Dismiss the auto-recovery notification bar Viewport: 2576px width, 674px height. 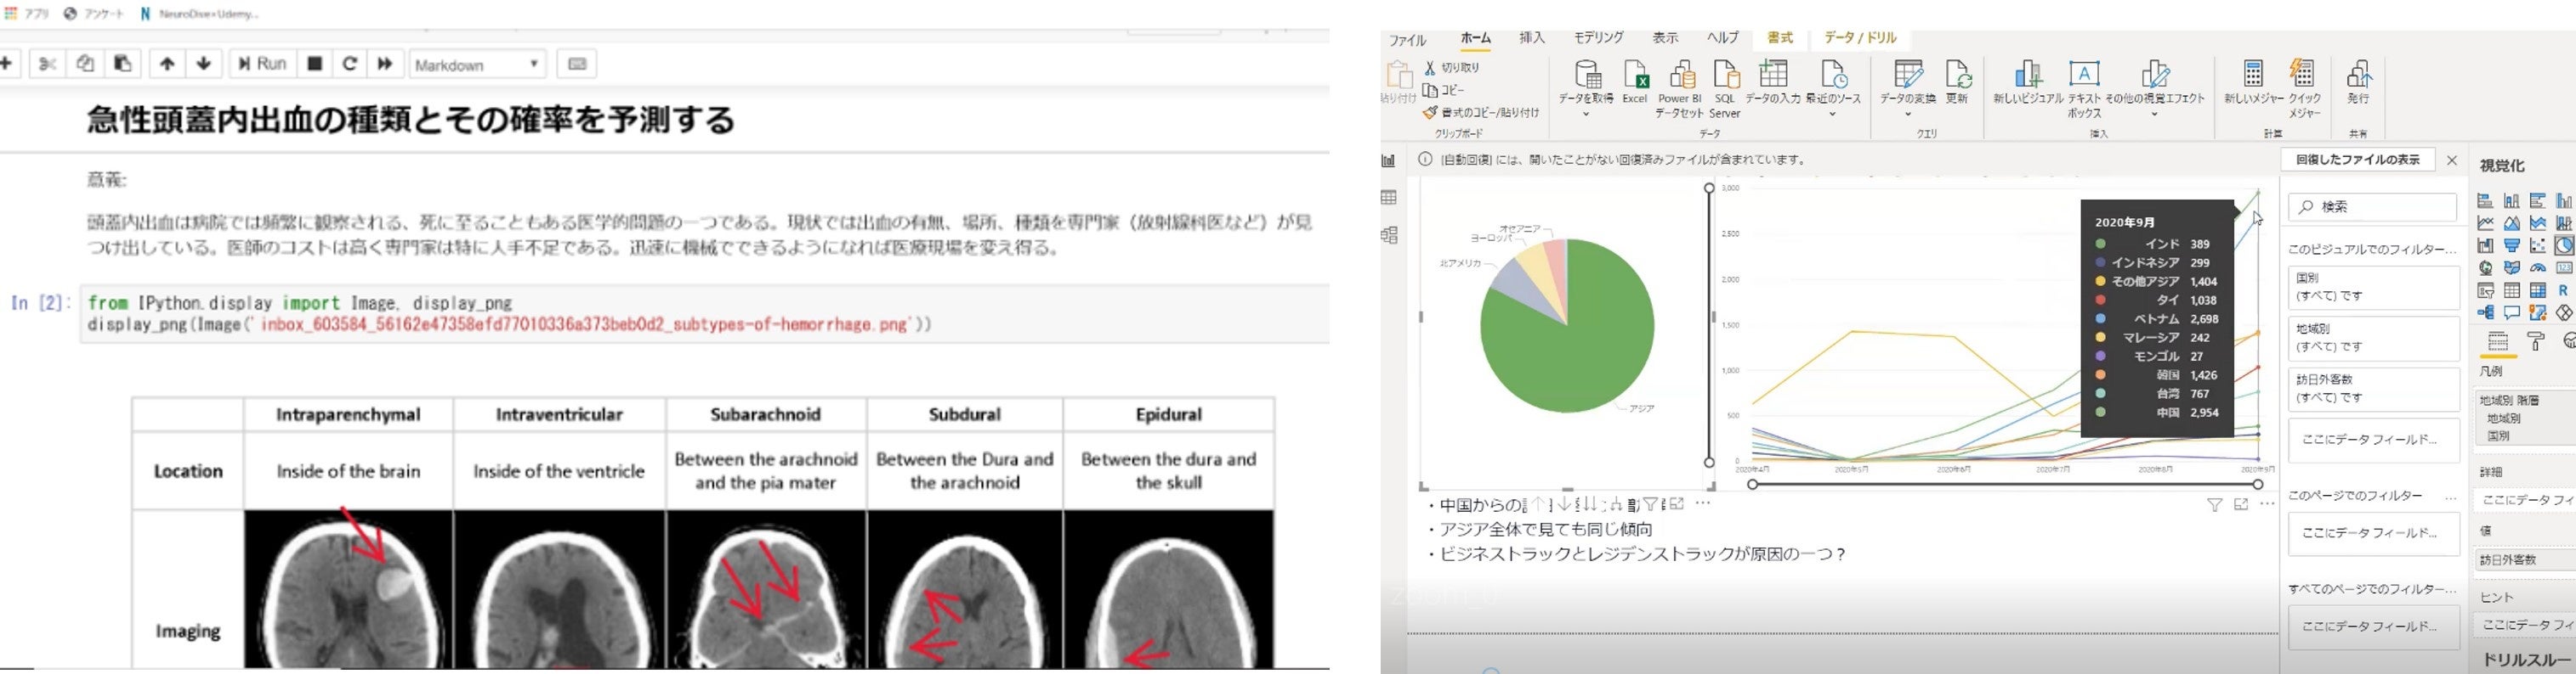point(2452,160)
